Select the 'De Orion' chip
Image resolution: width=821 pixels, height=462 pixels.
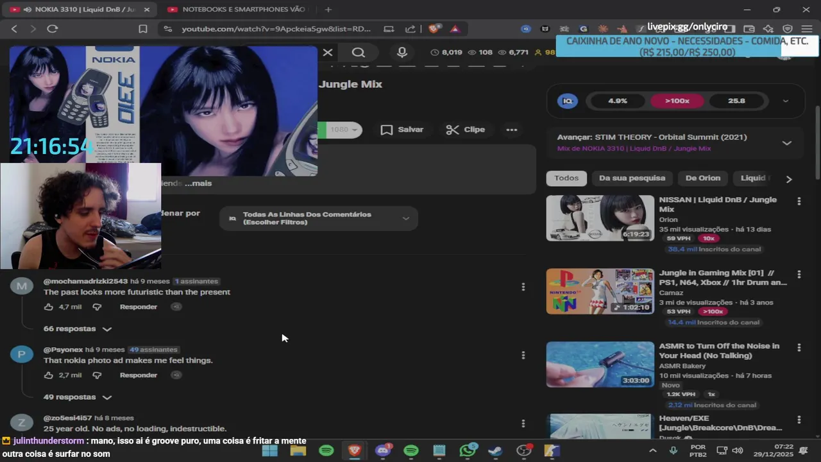(x=703, y=178)
